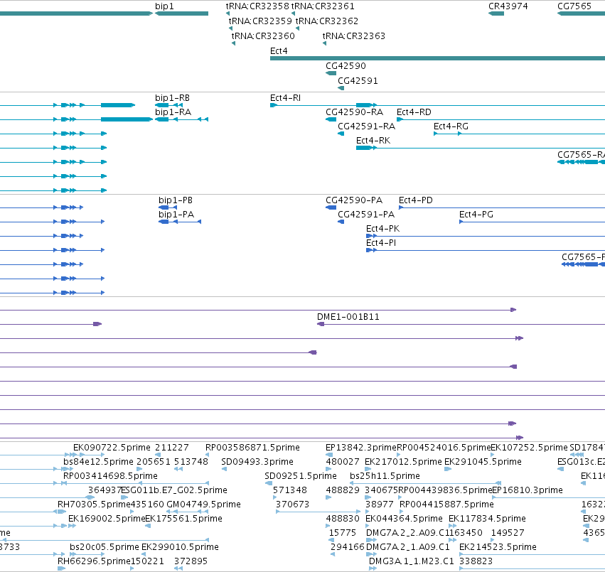Screen dimensions: 605x572
Task: Select the DMG3A.1_1.M23.C1 EST label
Action: point(412,562)
